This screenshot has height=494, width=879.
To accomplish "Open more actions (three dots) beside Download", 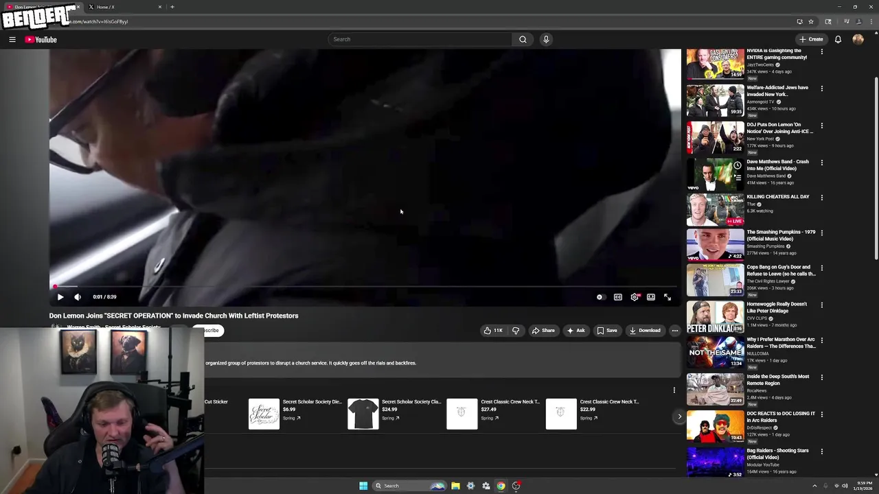I will pos(674,331).
